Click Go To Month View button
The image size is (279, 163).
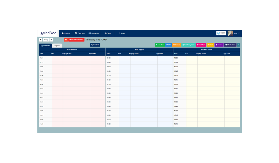(x=76, y=40)
